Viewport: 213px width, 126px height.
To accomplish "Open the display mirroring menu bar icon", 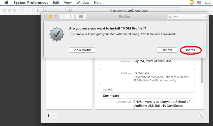I will tap(208, 3).
